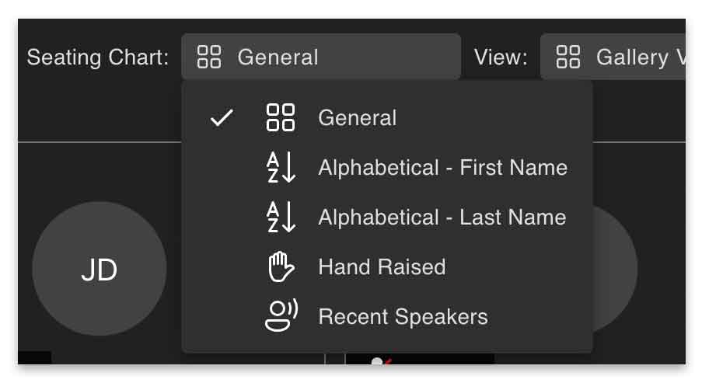Click the partially hidden avatar behind menu
The image size is (702, 383).
(x=615, y=269)
